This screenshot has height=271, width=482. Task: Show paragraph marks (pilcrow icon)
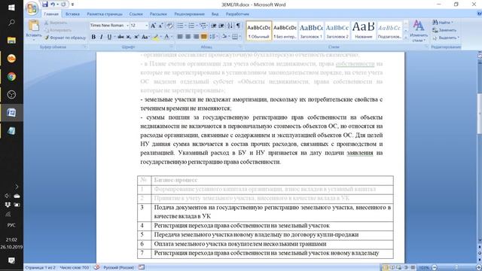click(x=238, y=26)
